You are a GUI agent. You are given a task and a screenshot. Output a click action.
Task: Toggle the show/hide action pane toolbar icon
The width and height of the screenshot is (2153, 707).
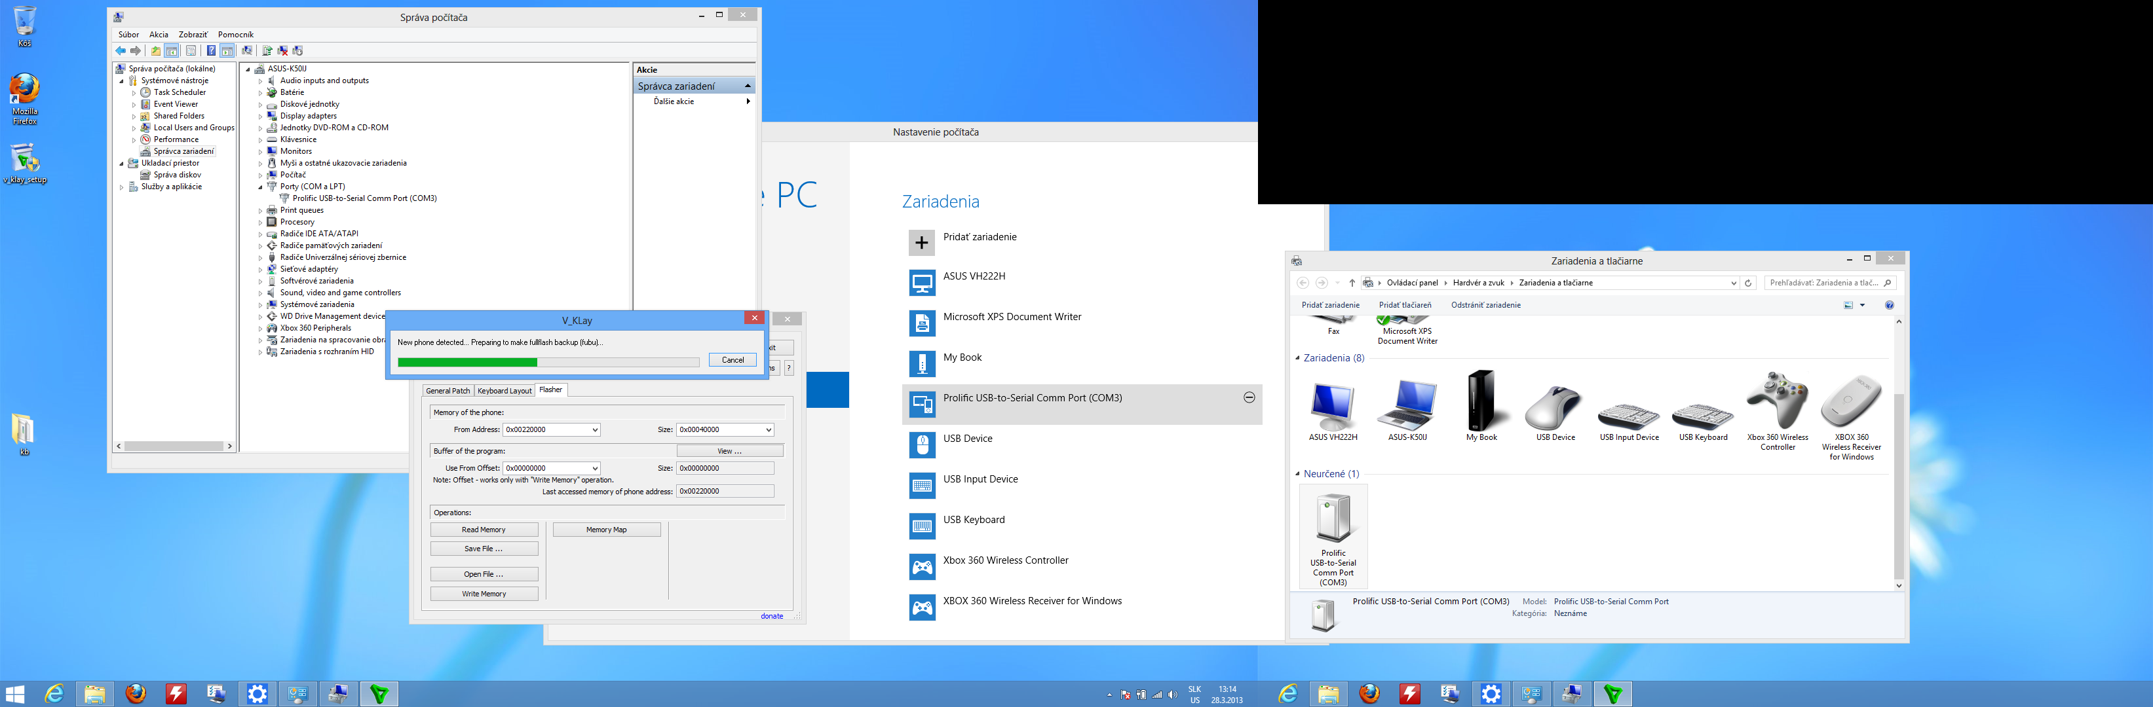(x=227, y=51)
